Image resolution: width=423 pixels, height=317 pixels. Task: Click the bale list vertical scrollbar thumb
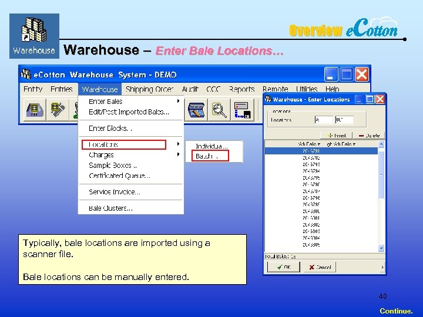pos(381,175)
